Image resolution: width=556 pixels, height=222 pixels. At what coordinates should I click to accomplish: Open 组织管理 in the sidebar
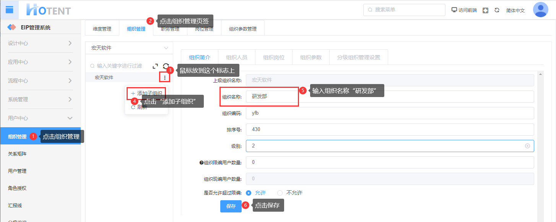coord(40,136)
